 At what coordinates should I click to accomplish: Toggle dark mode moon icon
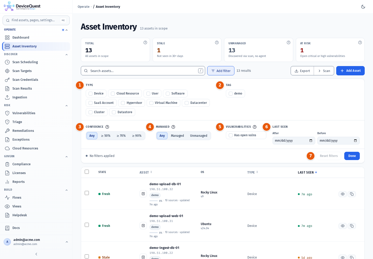(x=363, y=7)
